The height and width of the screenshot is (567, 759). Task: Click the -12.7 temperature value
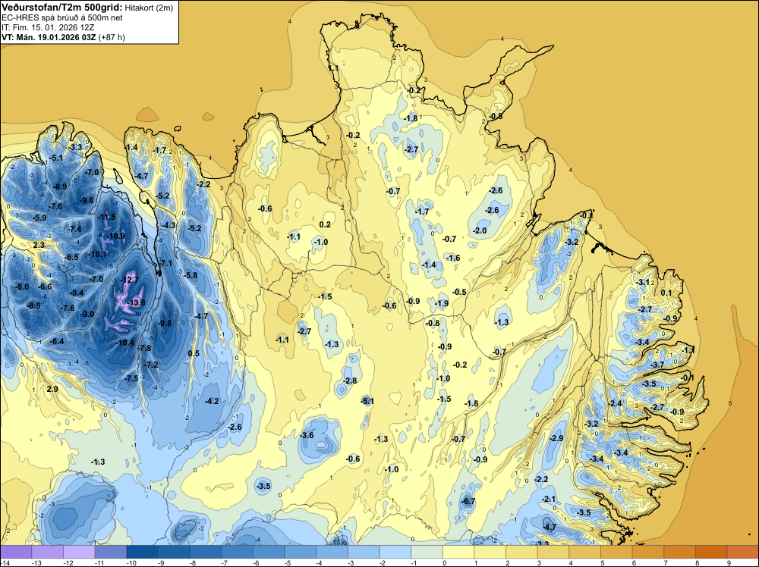(129, 280)
